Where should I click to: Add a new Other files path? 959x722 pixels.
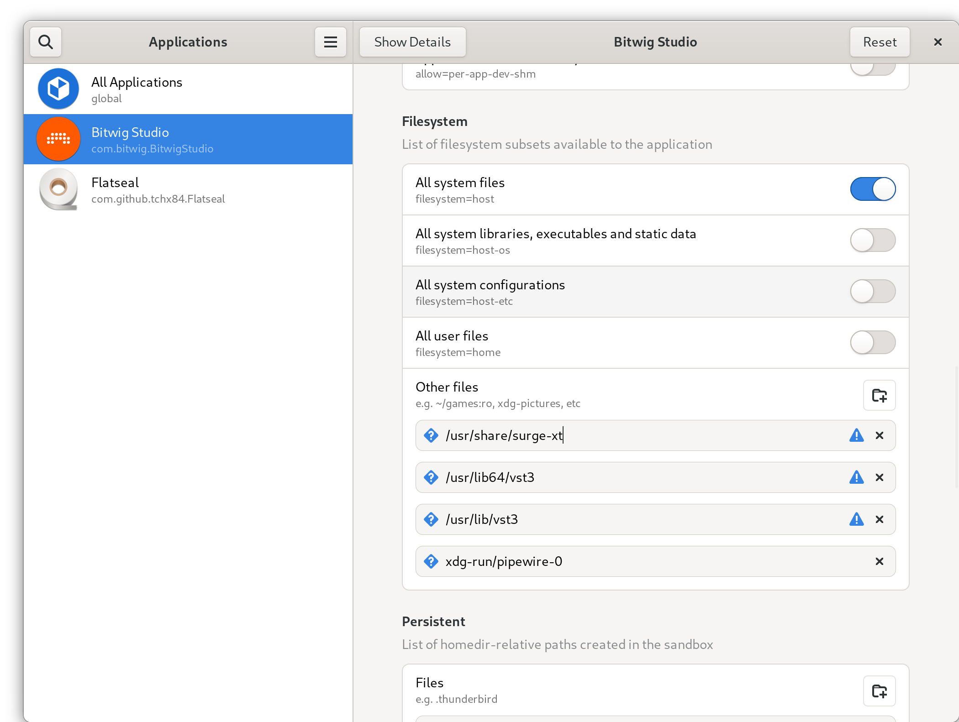879,395
